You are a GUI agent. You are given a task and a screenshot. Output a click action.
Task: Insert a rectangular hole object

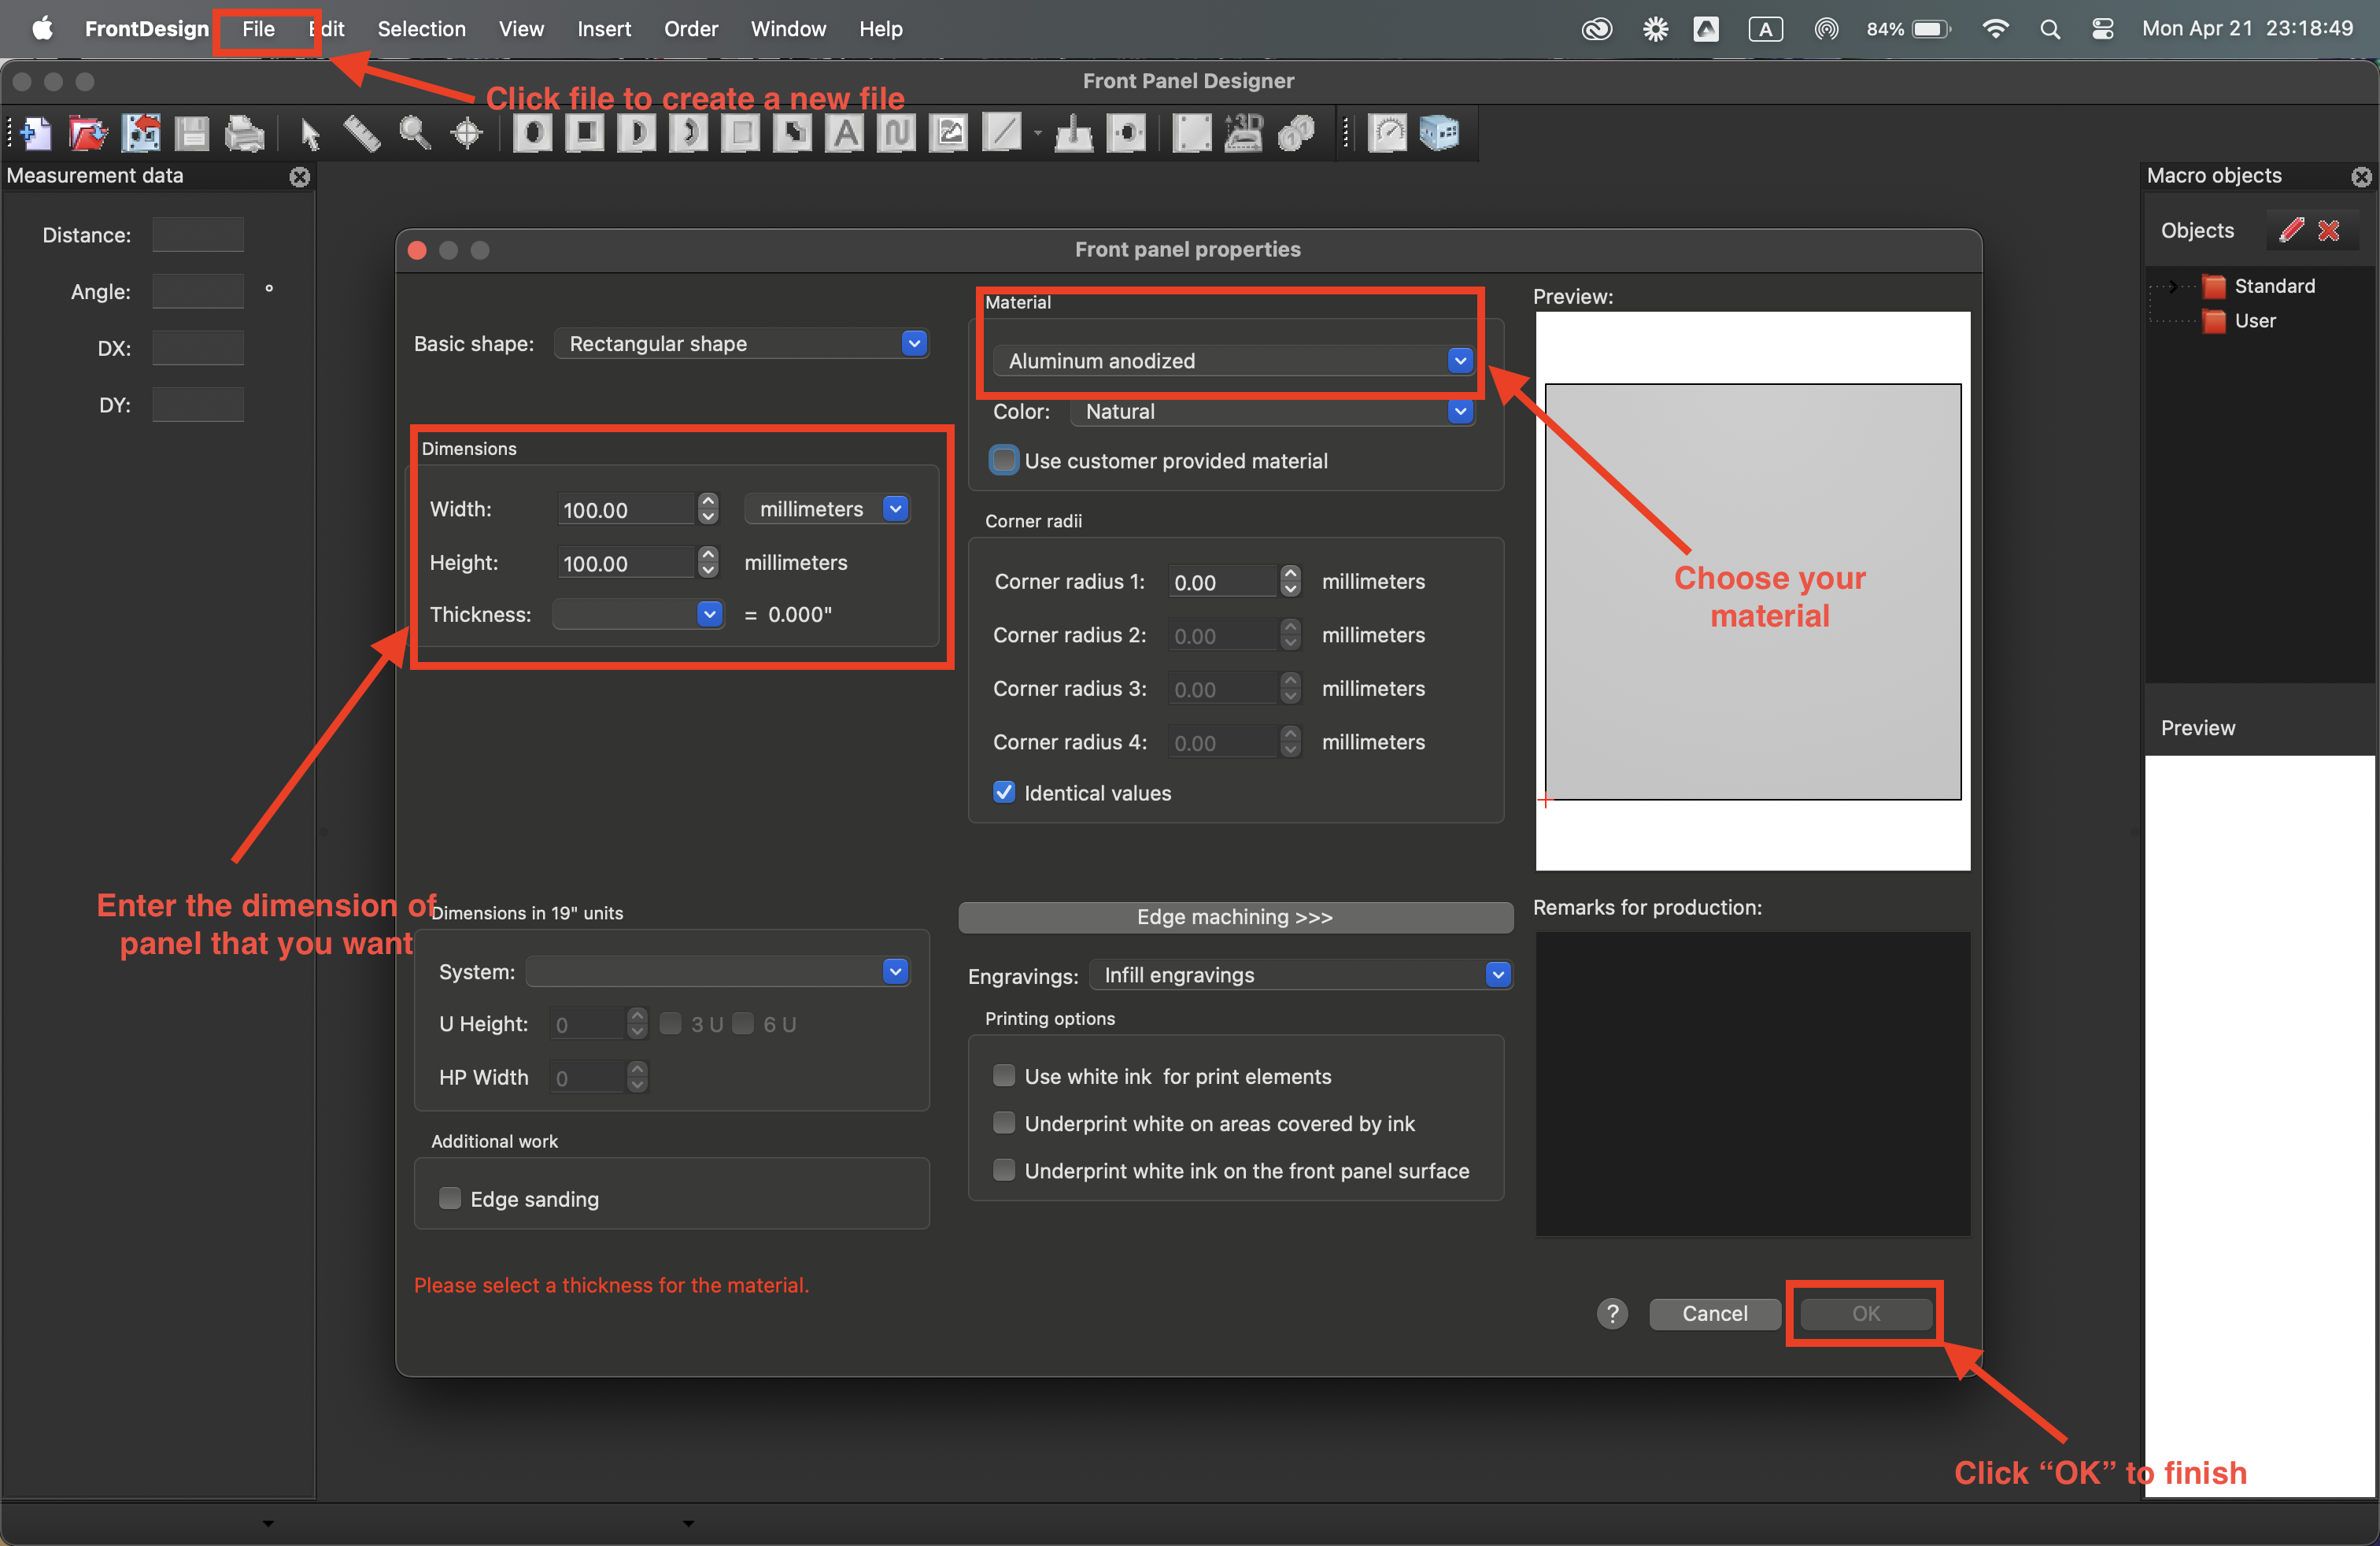[585, 133]
